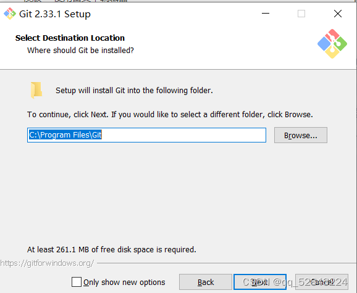Click the 'To continue, click Next' instruction
Image resolution: width=357 pixels, height=293 pixels.
tap(170, 114)
